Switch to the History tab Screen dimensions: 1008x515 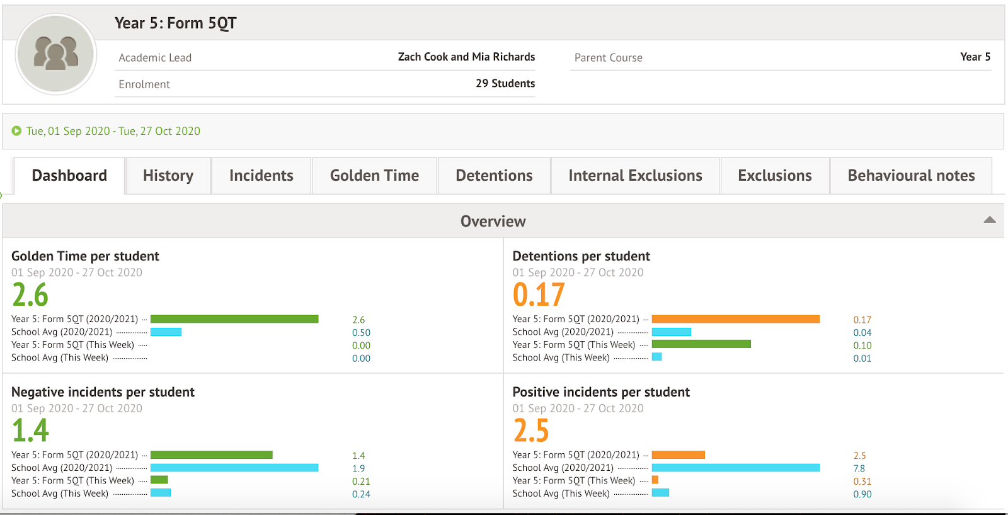pyautogui.click(x=168, y=176)
